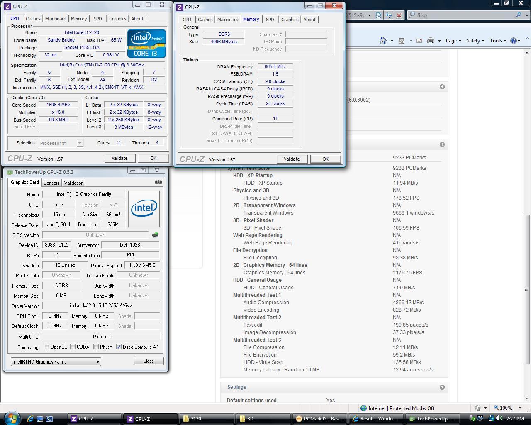Click the taskbar clock showing 2:27 PM
The height and width of the screenshot is (425, 531).
tap(515, 418)
